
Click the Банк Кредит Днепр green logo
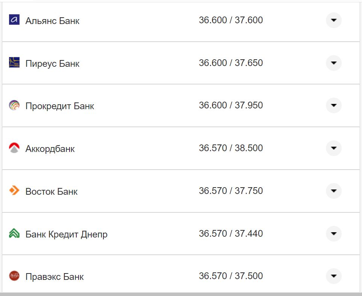14,233
